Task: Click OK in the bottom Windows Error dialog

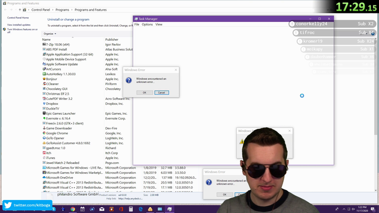Action: click(224, 195)
